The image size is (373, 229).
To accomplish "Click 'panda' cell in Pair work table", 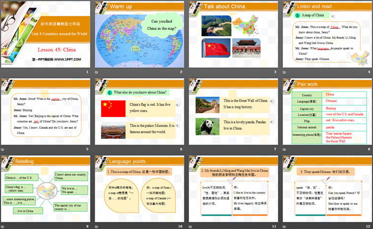I will coord(344,128).
